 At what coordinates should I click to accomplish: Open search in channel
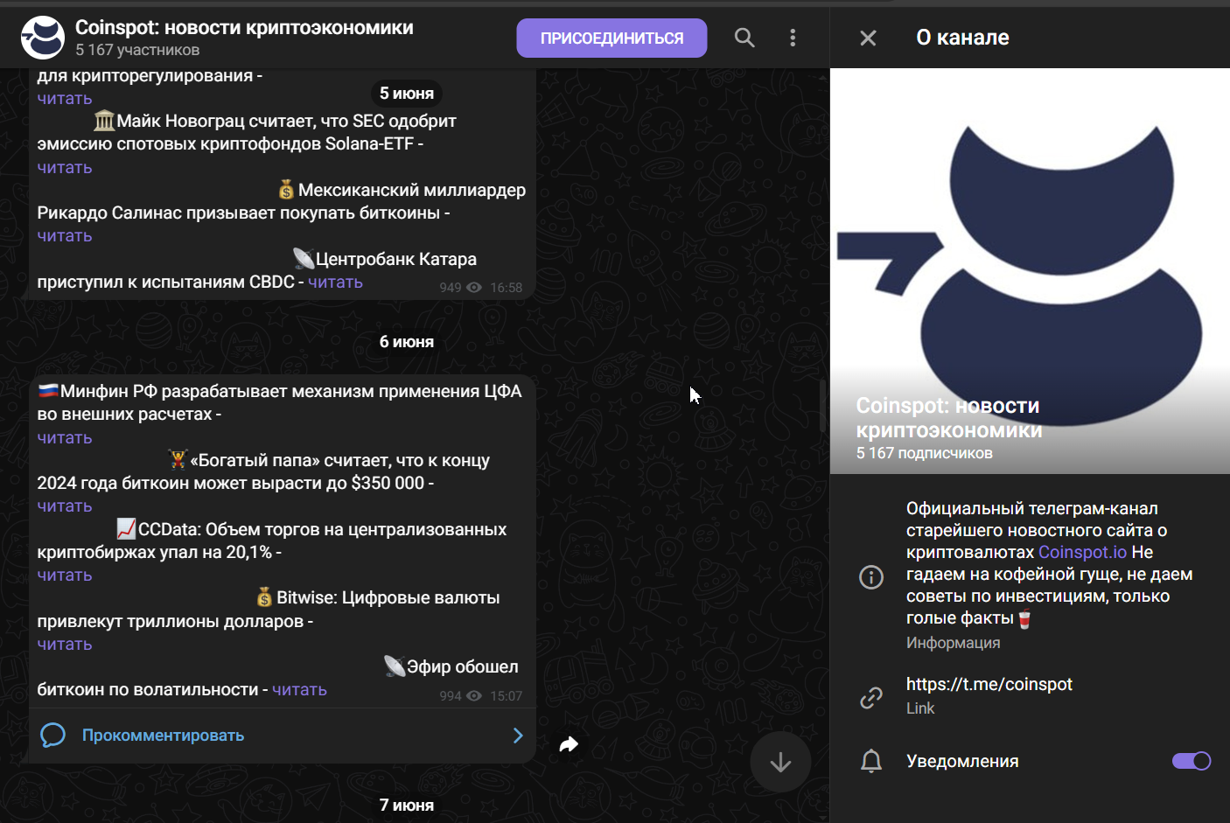(744, 38)
